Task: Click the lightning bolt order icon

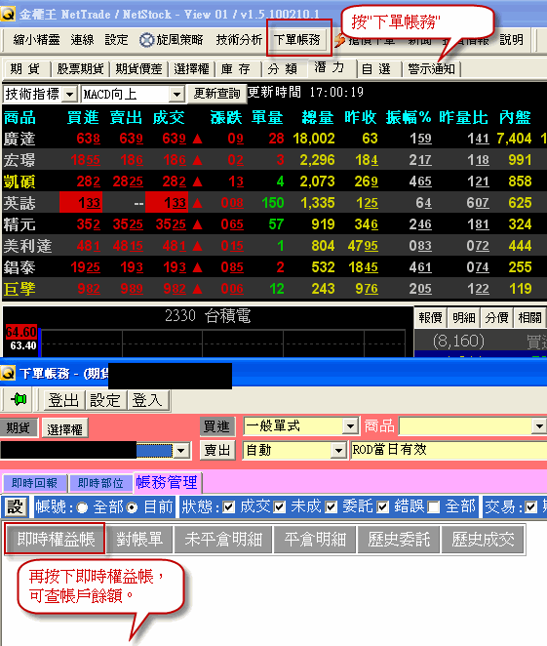Action: point(339,40)
